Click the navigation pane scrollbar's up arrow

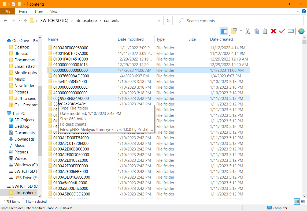40,37
